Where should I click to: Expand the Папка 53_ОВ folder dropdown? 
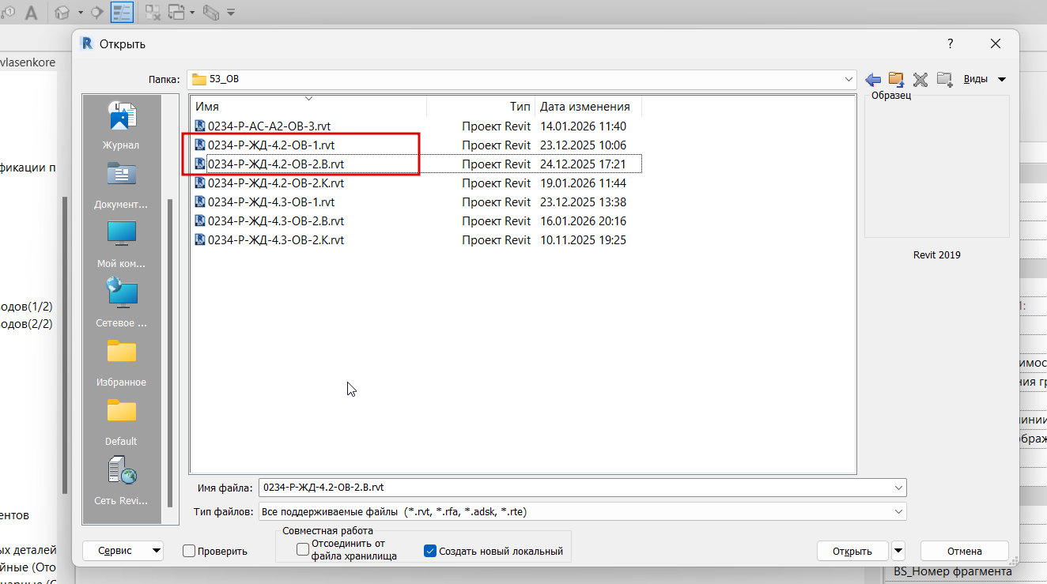tap(849, 79)
